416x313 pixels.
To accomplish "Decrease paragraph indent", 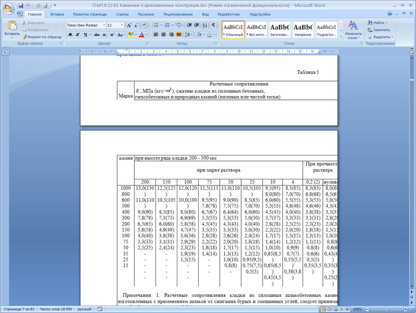I will [189, 25].
